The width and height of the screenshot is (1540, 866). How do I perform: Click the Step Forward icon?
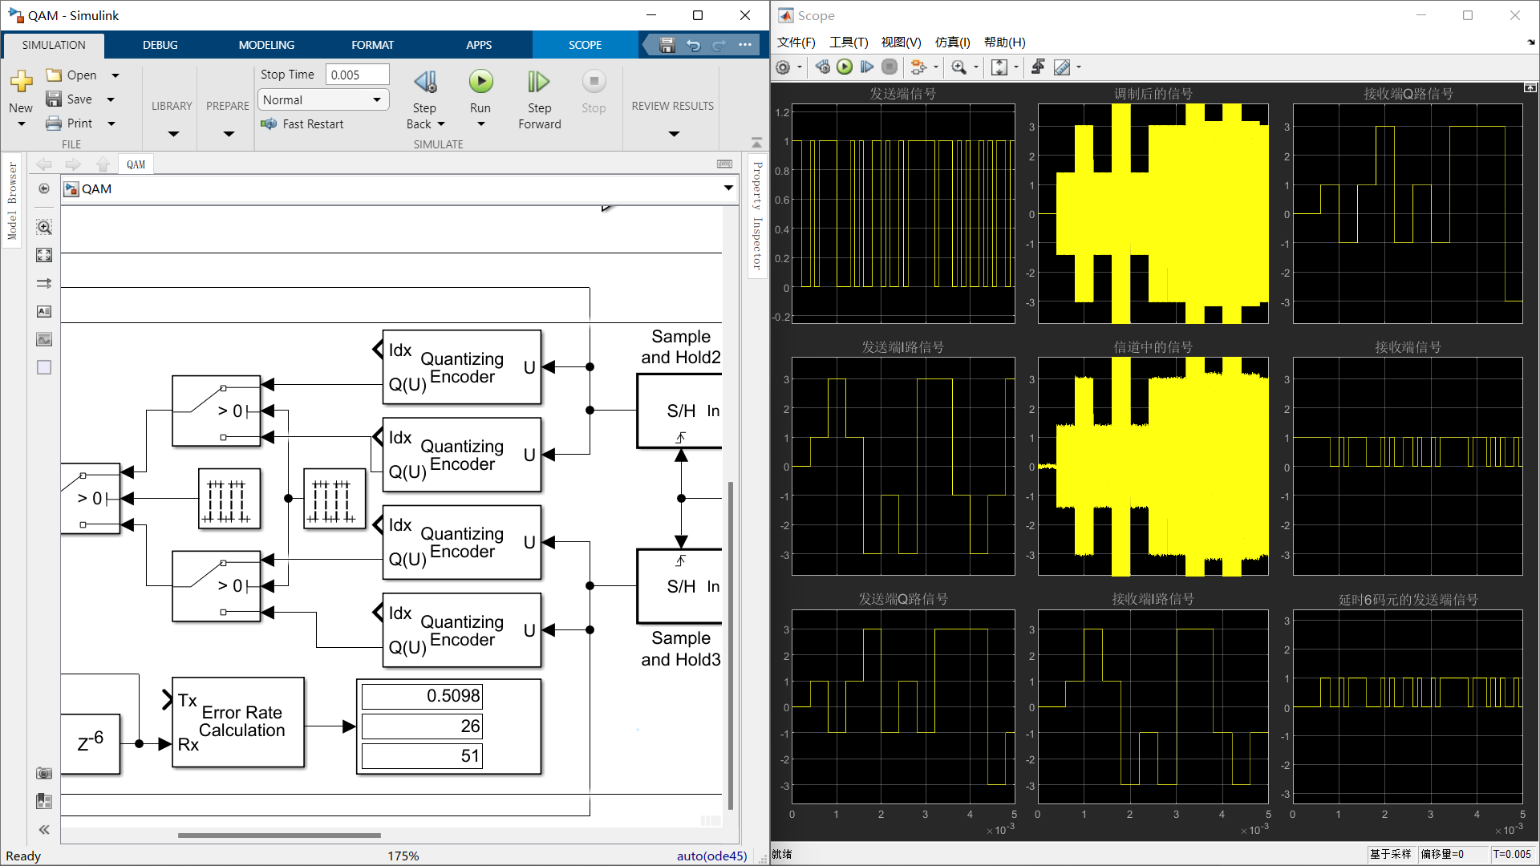[x=538, y=82]
